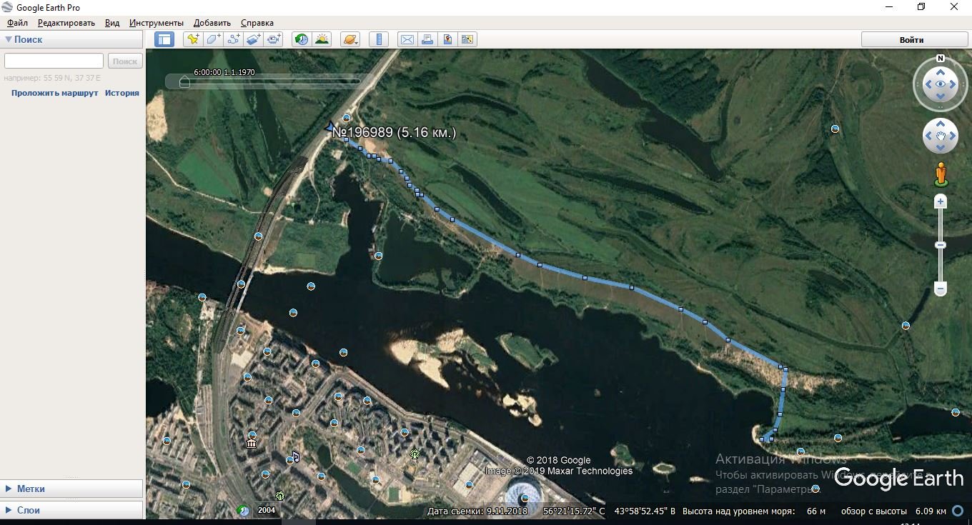Screen dimensions: 972x525
Task: Add a polygon with toolbar icon
Action: pos(213,40)
